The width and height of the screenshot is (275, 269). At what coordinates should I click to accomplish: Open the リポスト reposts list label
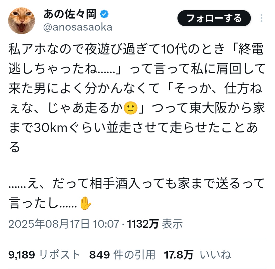coord(60,255)
